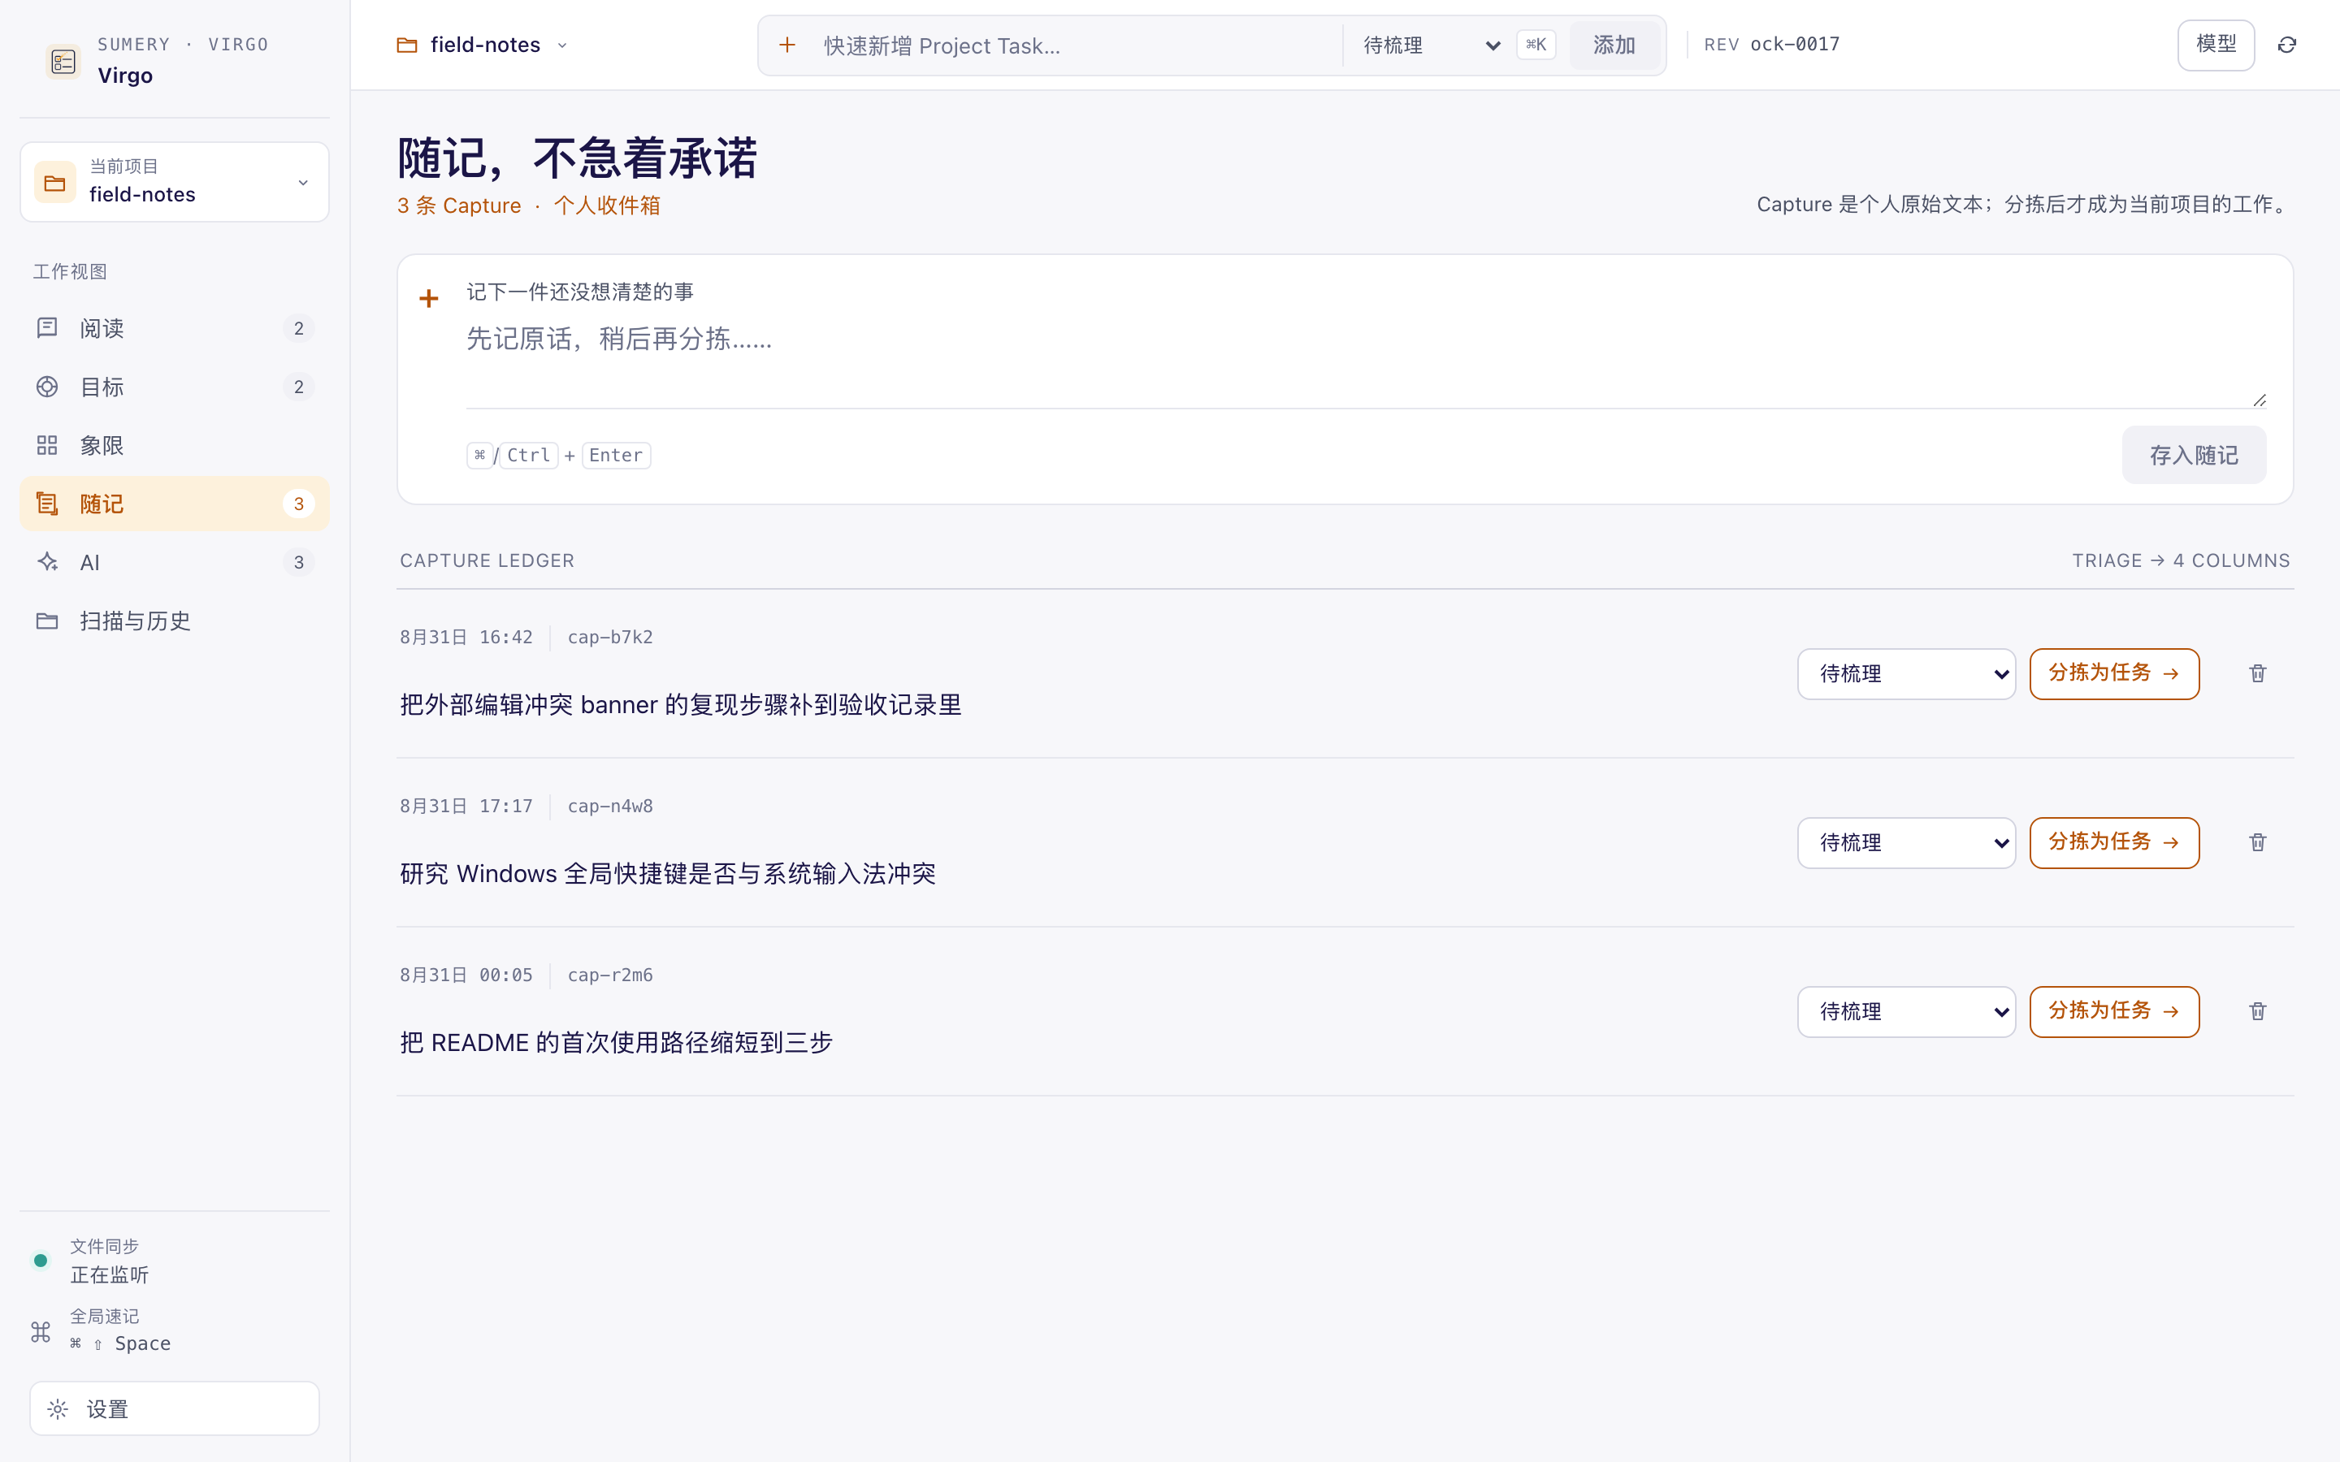Click 分拣为任务 for the banner capture

pos(2114,674)
